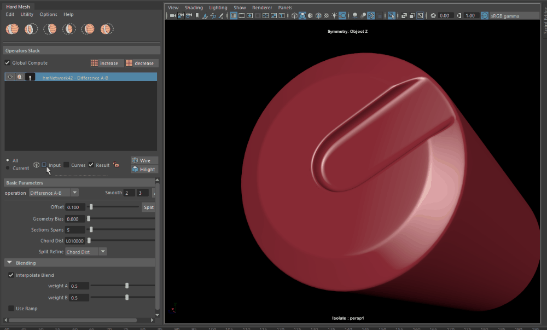Click the camera attributes icon
547x330 pixels.
189,16
